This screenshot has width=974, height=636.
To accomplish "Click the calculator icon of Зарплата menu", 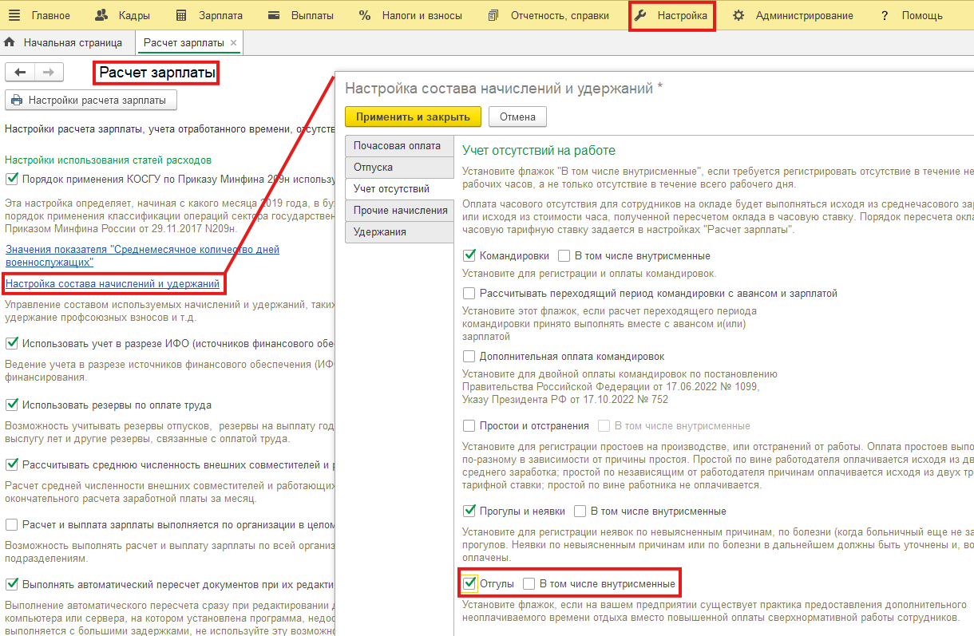I will pos(181,15).
